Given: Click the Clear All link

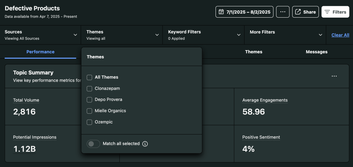Looking at the screenshot, I should [340, 35].
